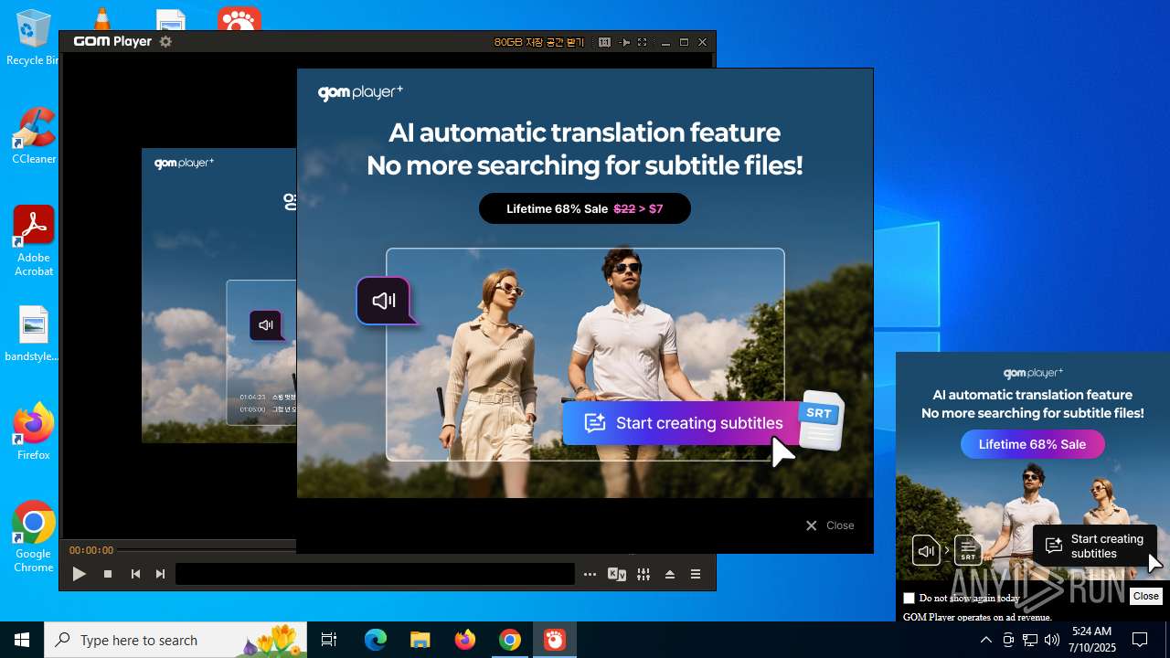1170x658 pixels.
Task: Open the control panel equalizer sliders
Action: (x=643, y=574)
